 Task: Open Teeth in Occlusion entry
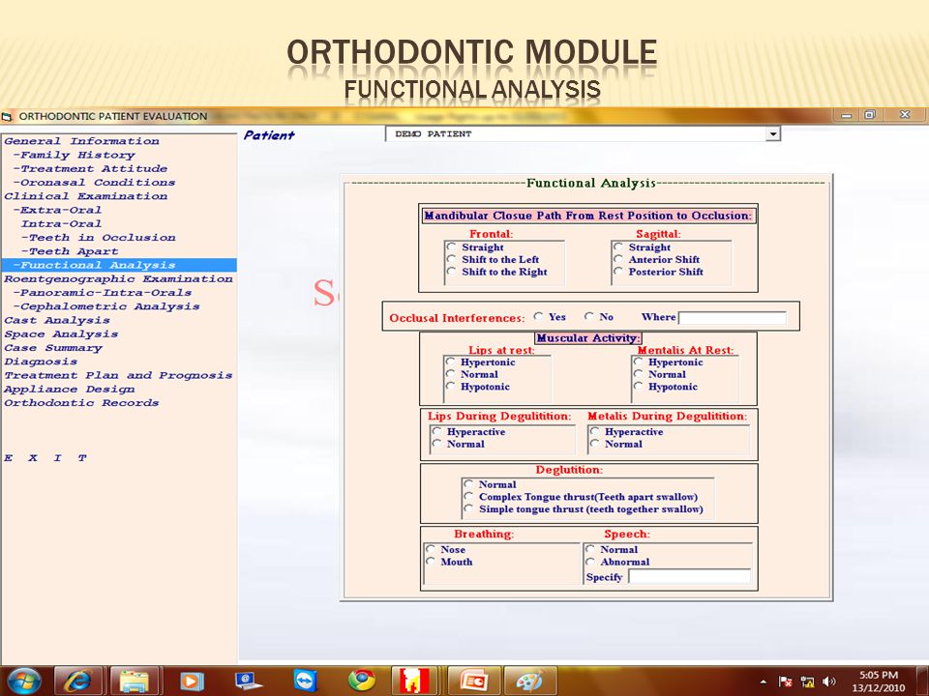[x=99, y=238]
